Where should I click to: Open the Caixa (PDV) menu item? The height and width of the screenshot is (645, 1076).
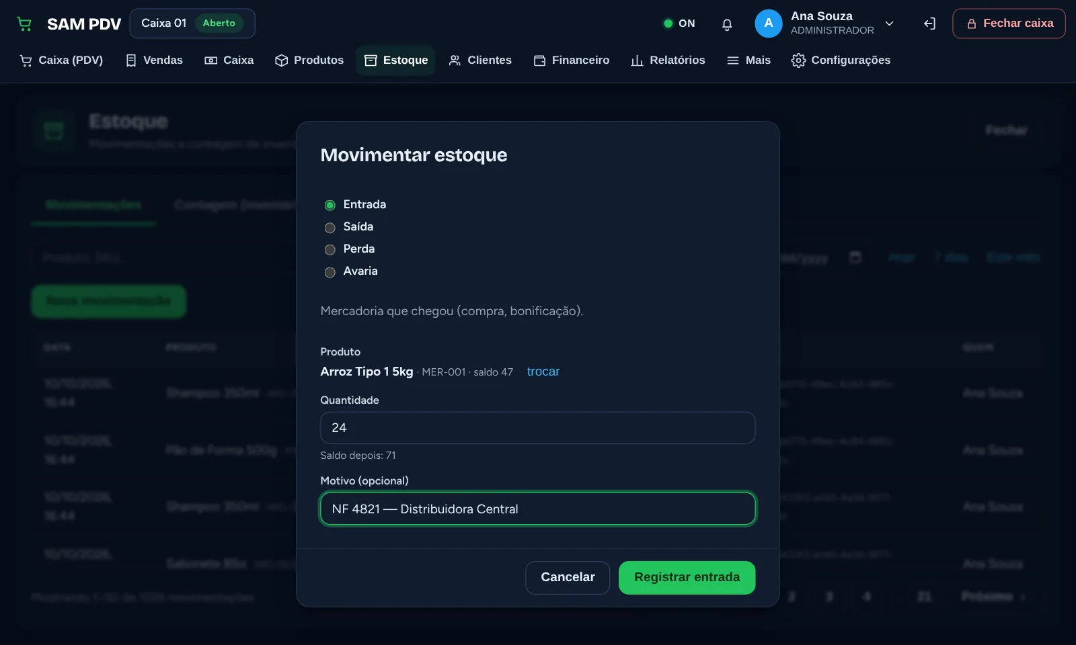[61, 60]
